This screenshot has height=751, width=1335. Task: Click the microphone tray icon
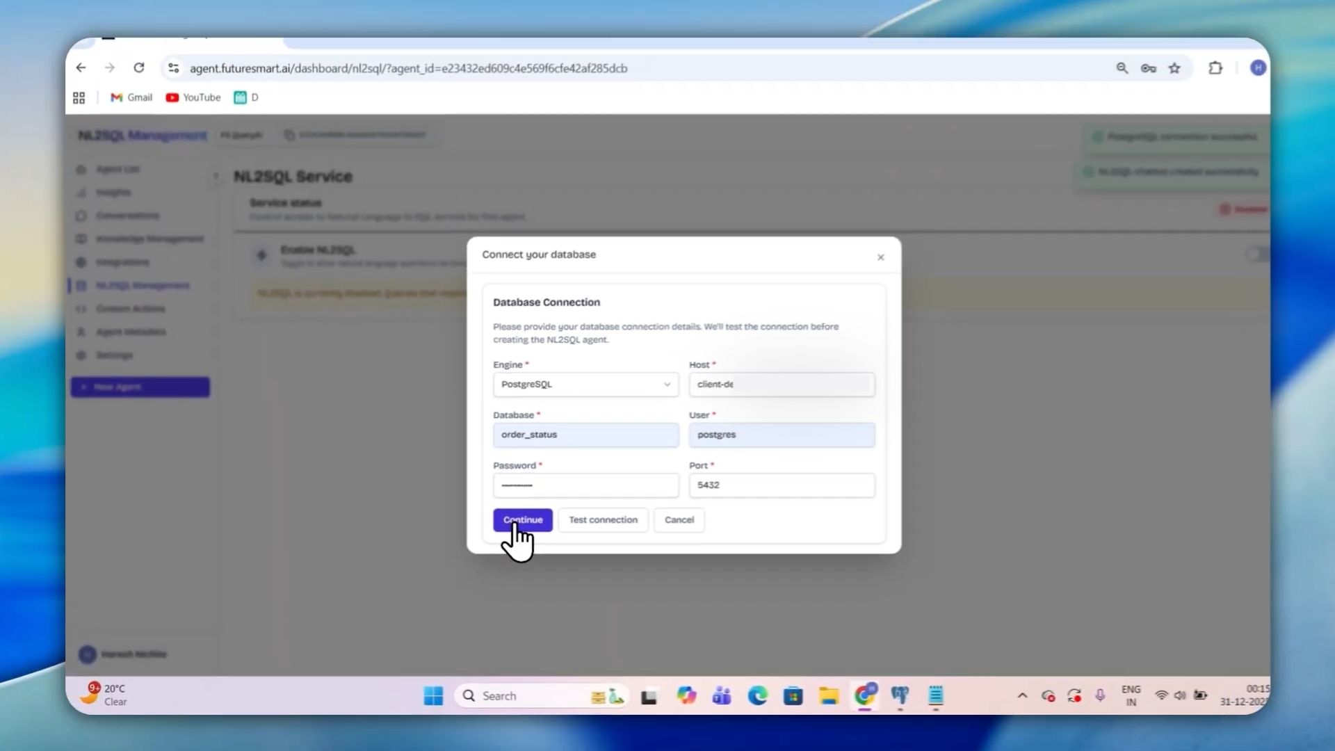click(x=1100, y=695)
